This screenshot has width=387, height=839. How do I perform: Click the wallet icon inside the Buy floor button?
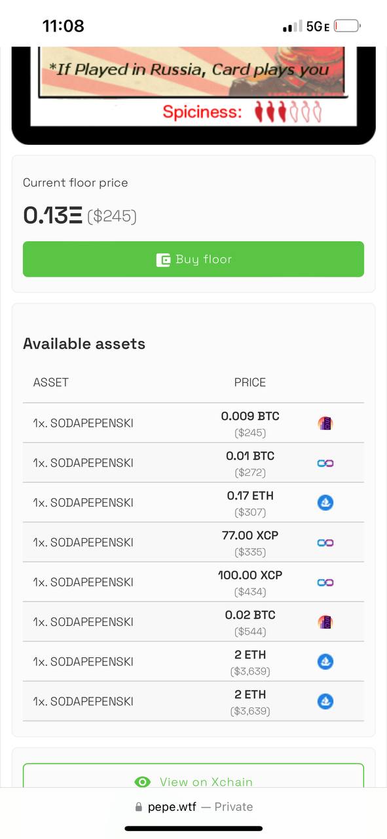163,260
